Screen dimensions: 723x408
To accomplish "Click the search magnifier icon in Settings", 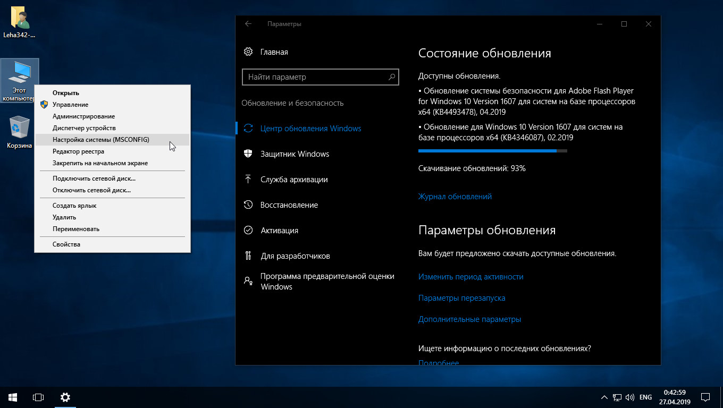I will click(392, 77).
